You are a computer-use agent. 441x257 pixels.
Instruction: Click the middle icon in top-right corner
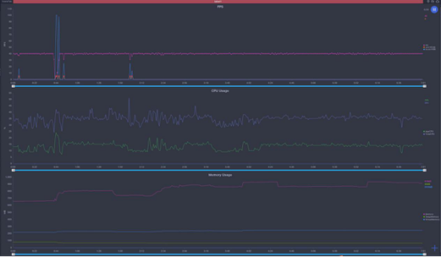click(432, 2)
